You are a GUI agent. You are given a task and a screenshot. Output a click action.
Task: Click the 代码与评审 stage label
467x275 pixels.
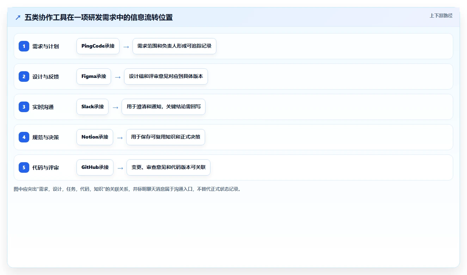tap(45, 167)
